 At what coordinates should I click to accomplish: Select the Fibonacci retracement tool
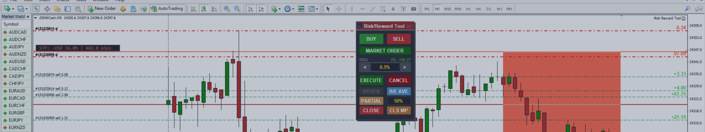383,9
